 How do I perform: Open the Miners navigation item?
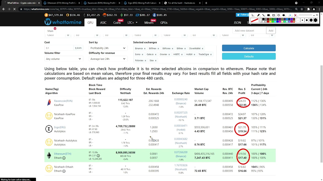[x=149, y=23]
